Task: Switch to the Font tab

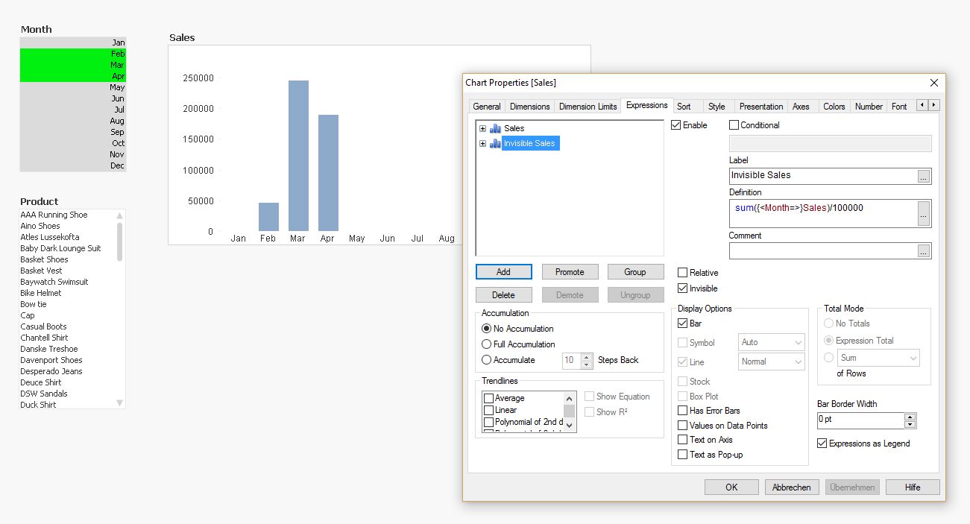Action: coord(899,107)
